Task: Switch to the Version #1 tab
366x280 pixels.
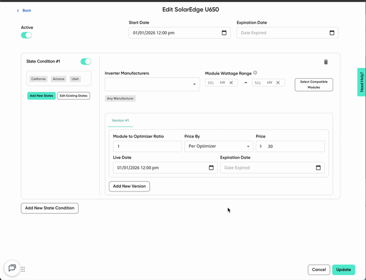Action: pyautogui.click(x=120, y=121)
